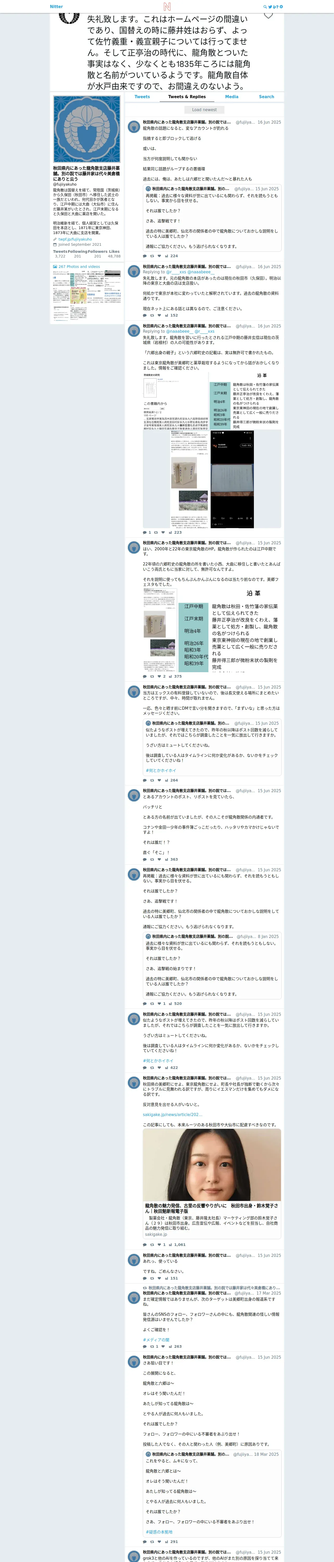Open the Nitter home link at top left
Viewport: 334px width, 1562px height.
(x=56, y=7)
